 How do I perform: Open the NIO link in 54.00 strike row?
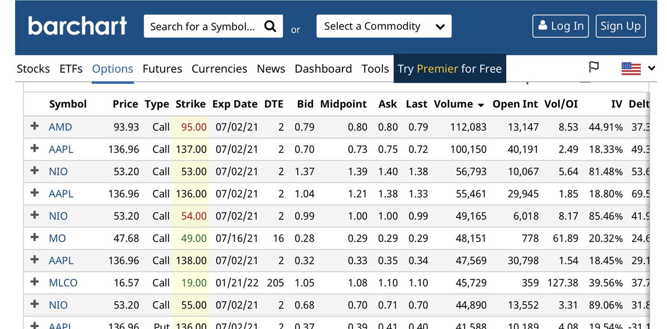pyautogui.click(x=58, y=216)
